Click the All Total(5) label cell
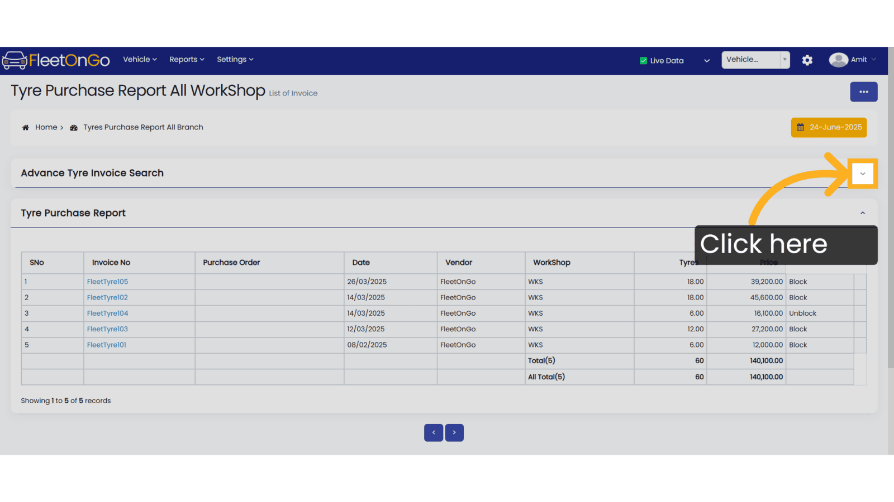Image resolution: width=894 pixels, height=502 pixels. click(x=579, y=377)
